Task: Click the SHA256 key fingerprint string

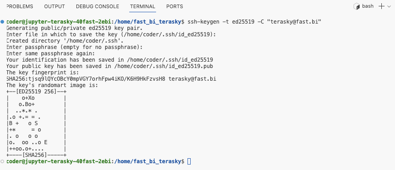Action: click(86, 79)
